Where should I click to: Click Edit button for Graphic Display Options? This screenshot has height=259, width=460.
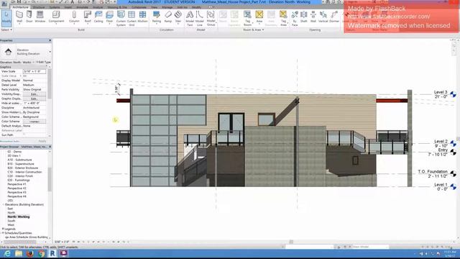click(34, 99)
